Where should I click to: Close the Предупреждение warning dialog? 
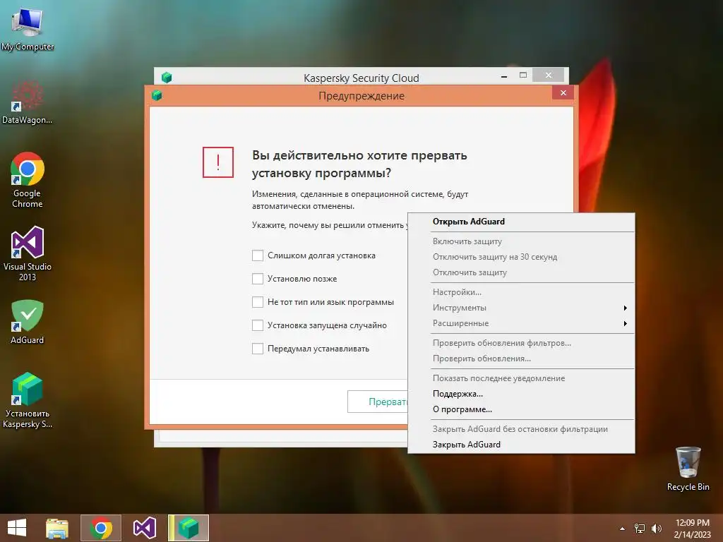(x=563, y=92)
